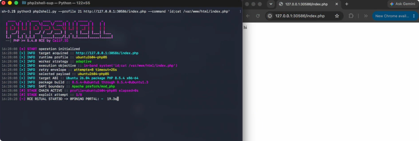Close the Terminal window red button
The image size is (419, 141).
3,3
